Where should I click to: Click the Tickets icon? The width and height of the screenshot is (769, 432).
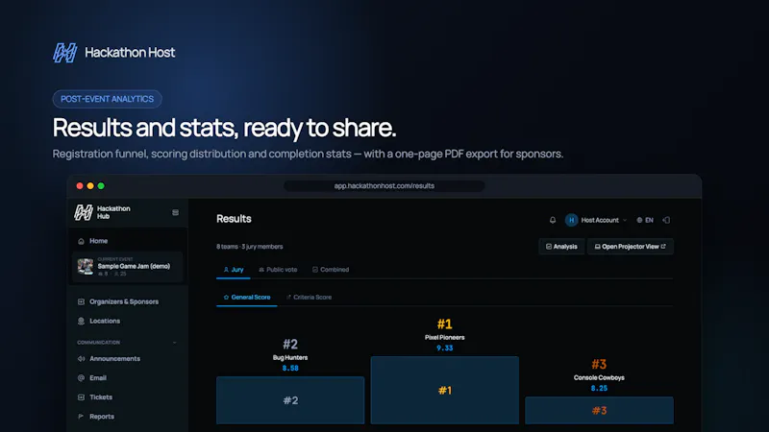(82, 397)
